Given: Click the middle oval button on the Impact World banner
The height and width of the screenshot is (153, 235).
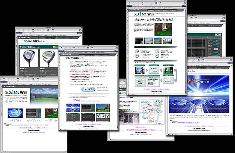Looking at the screenshot, I should (x=199, y=102).
